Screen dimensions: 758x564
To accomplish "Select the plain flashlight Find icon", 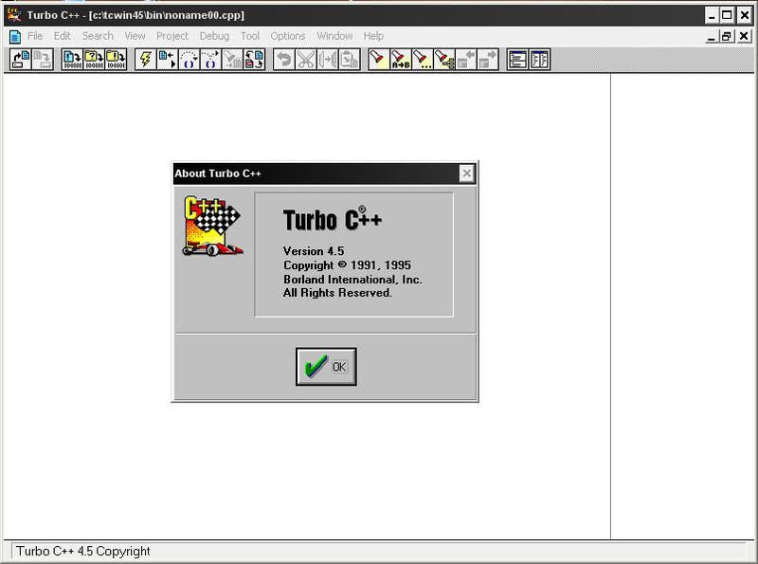I will click(378, 60).
